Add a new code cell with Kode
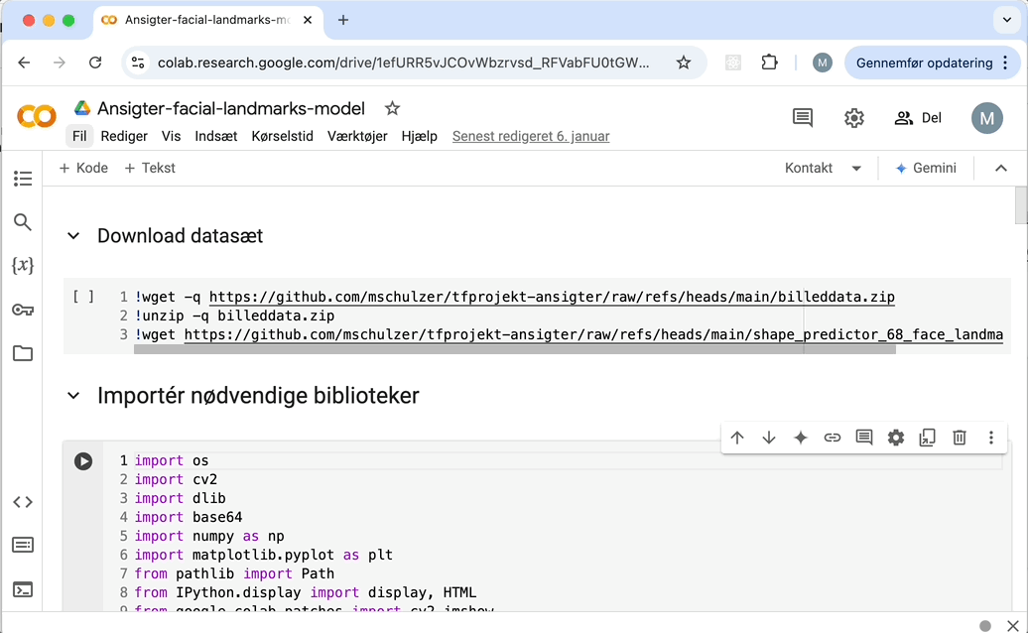The image size is (1028, 633). click(83, 169)
